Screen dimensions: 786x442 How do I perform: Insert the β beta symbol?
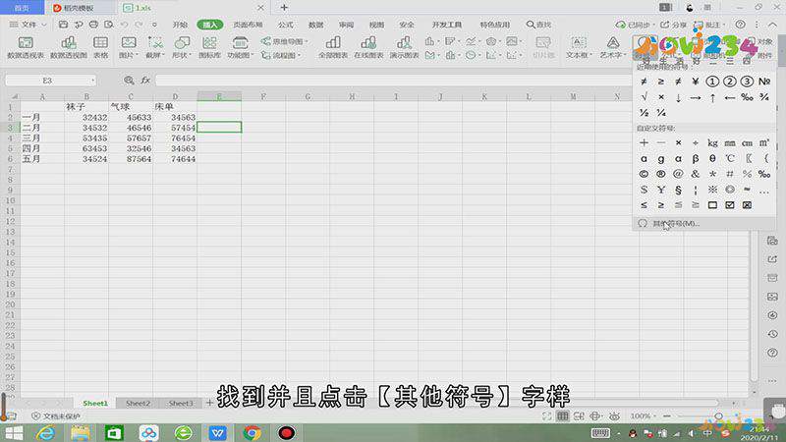pyautogui.click(x=696, y=158)
